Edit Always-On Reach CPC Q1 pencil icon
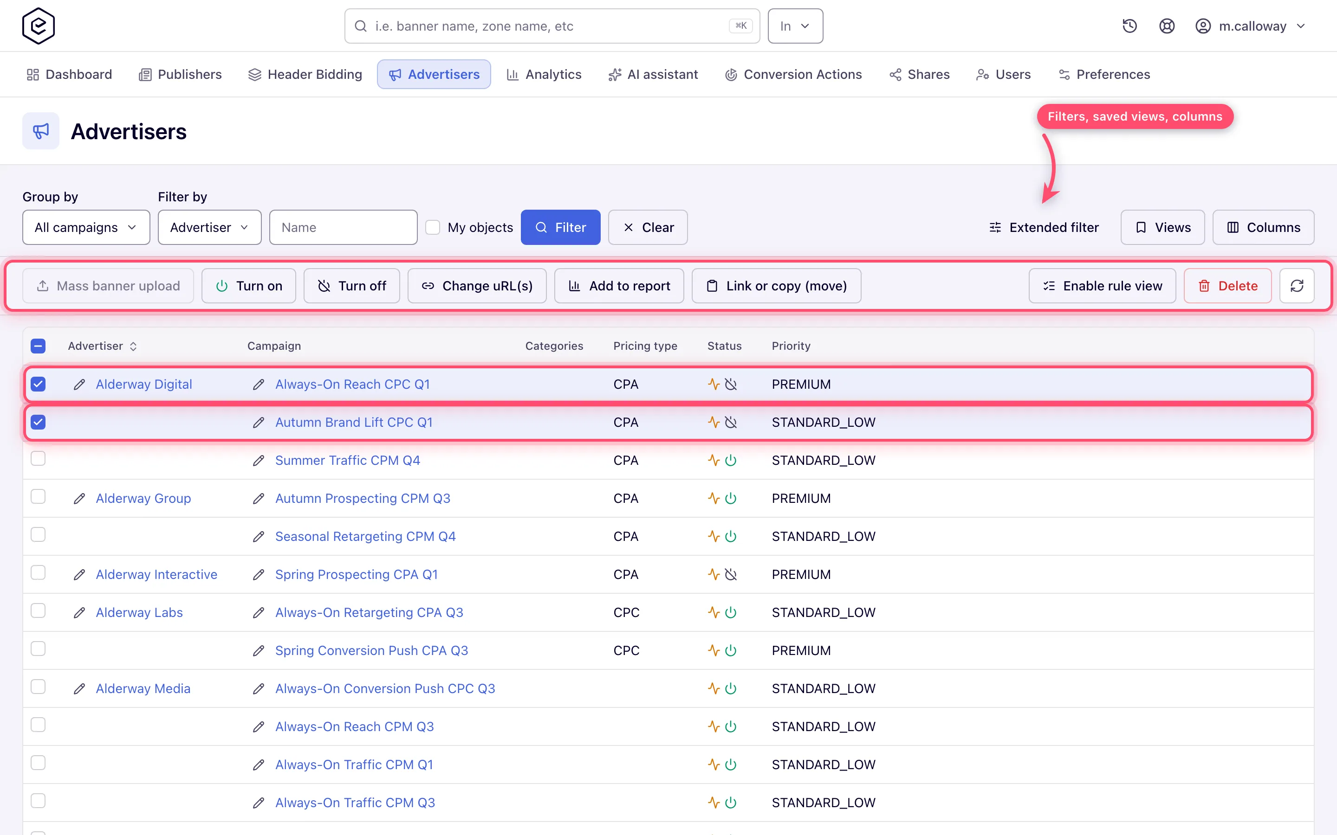The width and height of the screenshot is (1337, 835). point(259,385)
